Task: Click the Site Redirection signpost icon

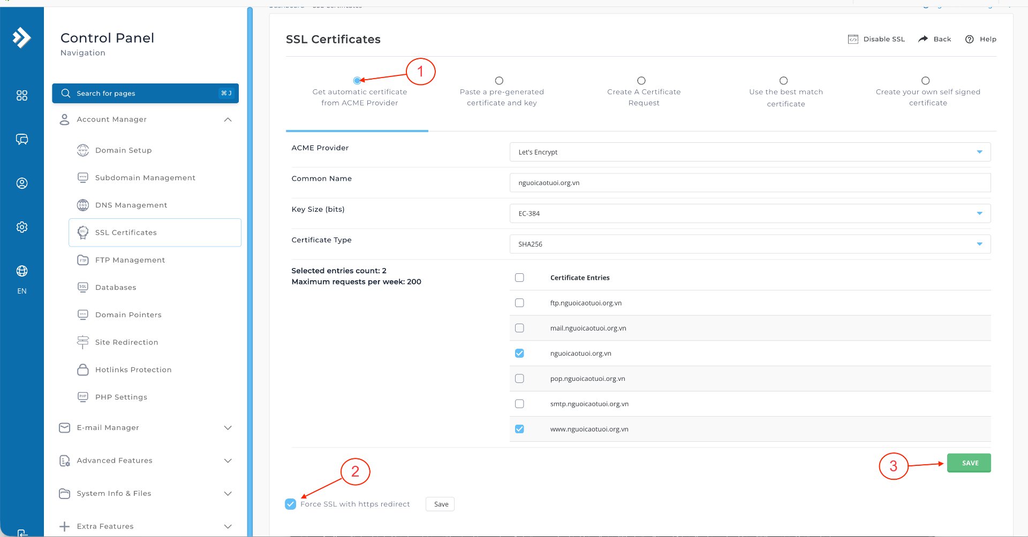Action: pos(83,342)
